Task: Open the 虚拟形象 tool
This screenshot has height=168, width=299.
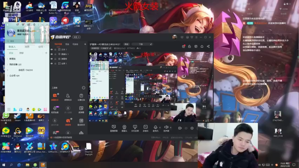Action: pyautogui.click(x=55, y=122)
